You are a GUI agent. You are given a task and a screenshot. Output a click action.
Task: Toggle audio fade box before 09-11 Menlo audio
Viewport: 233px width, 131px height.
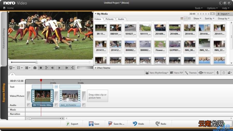tap(29, 105)
